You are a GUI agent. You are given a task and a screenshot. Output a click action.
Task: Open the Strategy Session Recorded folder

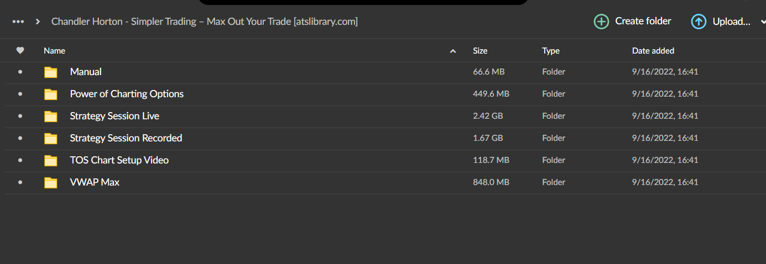pyautogui.click(x=126, y=138)
